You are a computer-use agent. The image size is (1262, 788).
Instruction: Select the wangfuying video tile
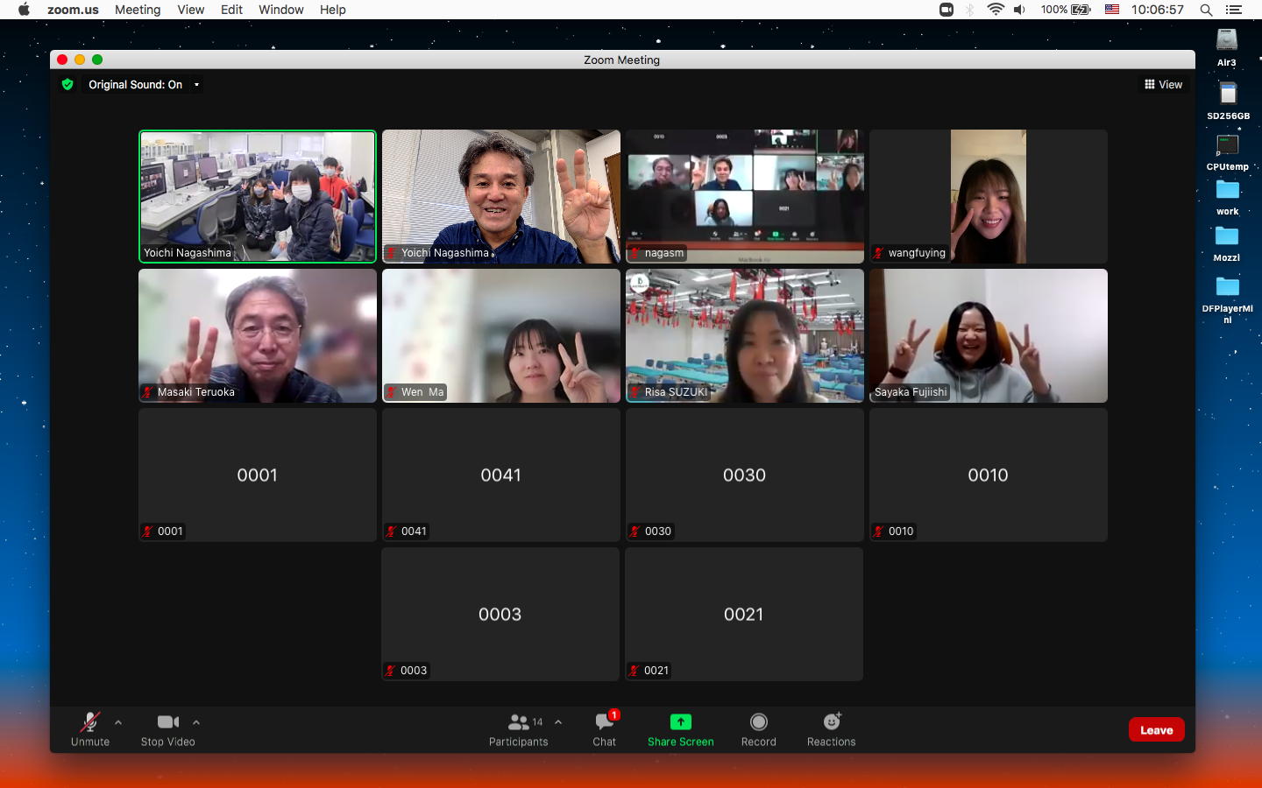[x=989, y=196]
